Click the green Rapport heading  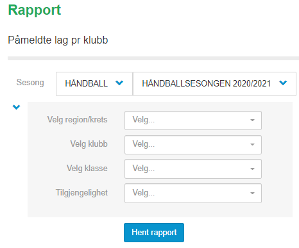tap(35, 10)
